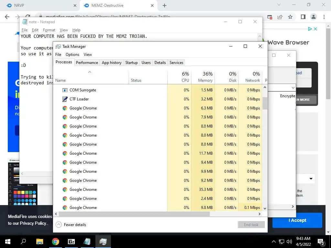Bookmark this page with star icon

pyautogui.click(x=291, y=17)
